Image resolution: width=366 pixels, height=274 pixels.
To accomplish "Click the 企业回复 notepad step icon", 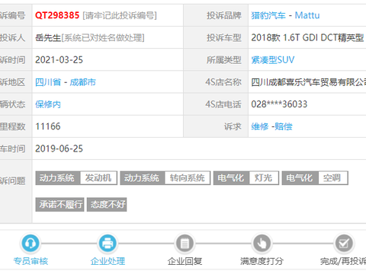I will coord(185,244).
